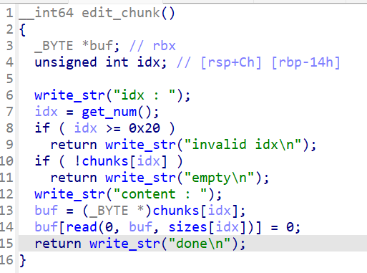Screen dimensions: 367x273
Task: Click buf variable assigned on line 13
Action: point(47,211)
